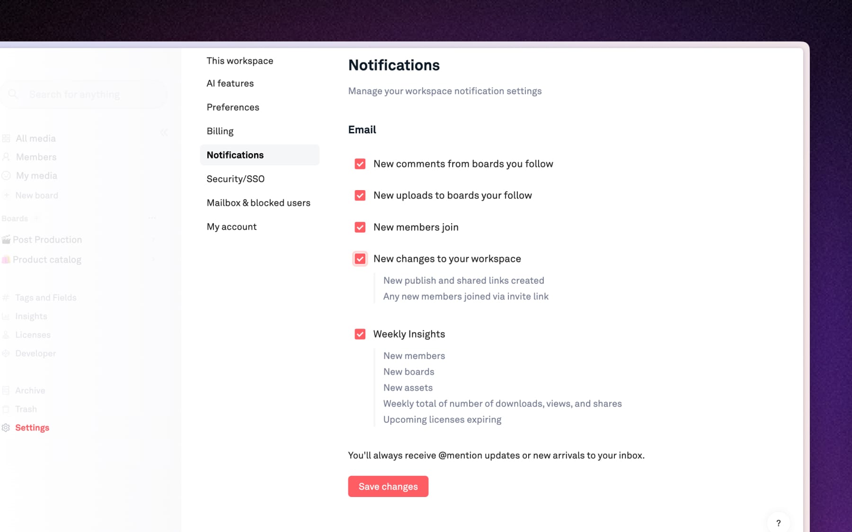Screen dimensions: 852x532
Task: Uncheck the Weekly Insights checkbox
Action: point(360,334)
